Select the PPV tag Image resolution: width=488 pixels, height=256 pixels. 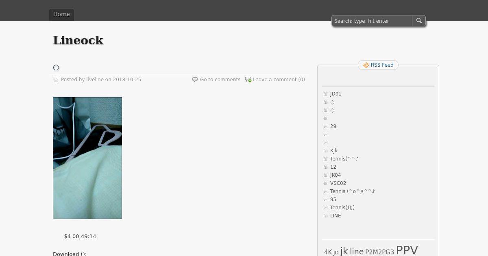click(407, 250)
